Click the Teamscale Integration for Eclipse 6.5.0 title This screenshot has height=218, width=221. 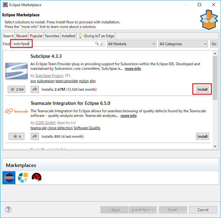tap(70, 103)
